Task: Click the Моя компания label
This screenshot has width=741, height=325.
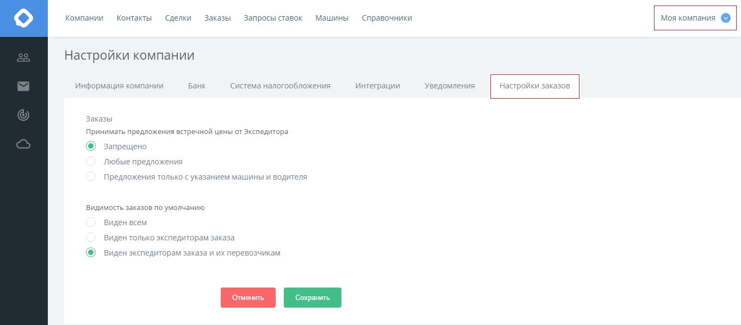Action: [688, 18]
